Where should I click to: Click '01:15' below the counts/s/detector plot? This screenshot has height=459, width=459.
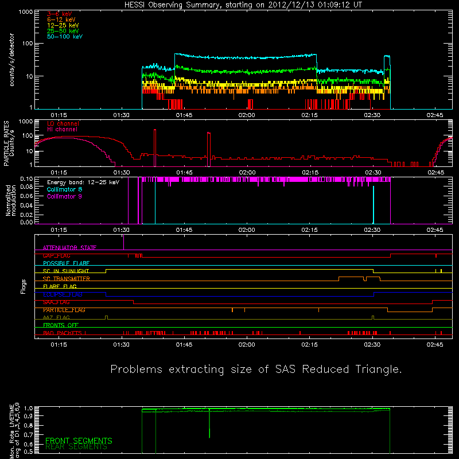pyautogui.click(x=59, y=115)
